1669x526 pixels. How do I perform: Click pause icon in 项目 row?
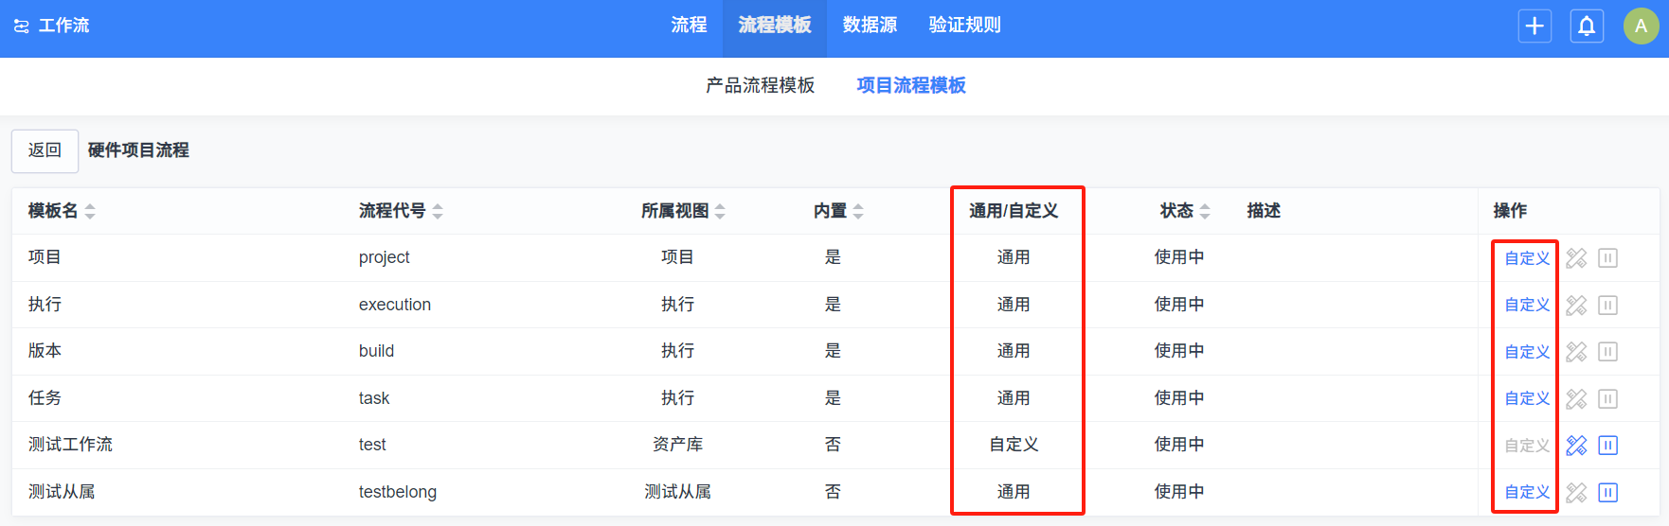1607,258
